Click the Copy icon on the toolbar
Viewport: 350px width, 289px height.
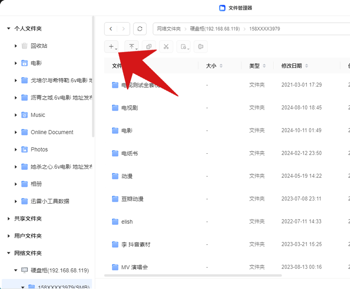tap(148, 46)
